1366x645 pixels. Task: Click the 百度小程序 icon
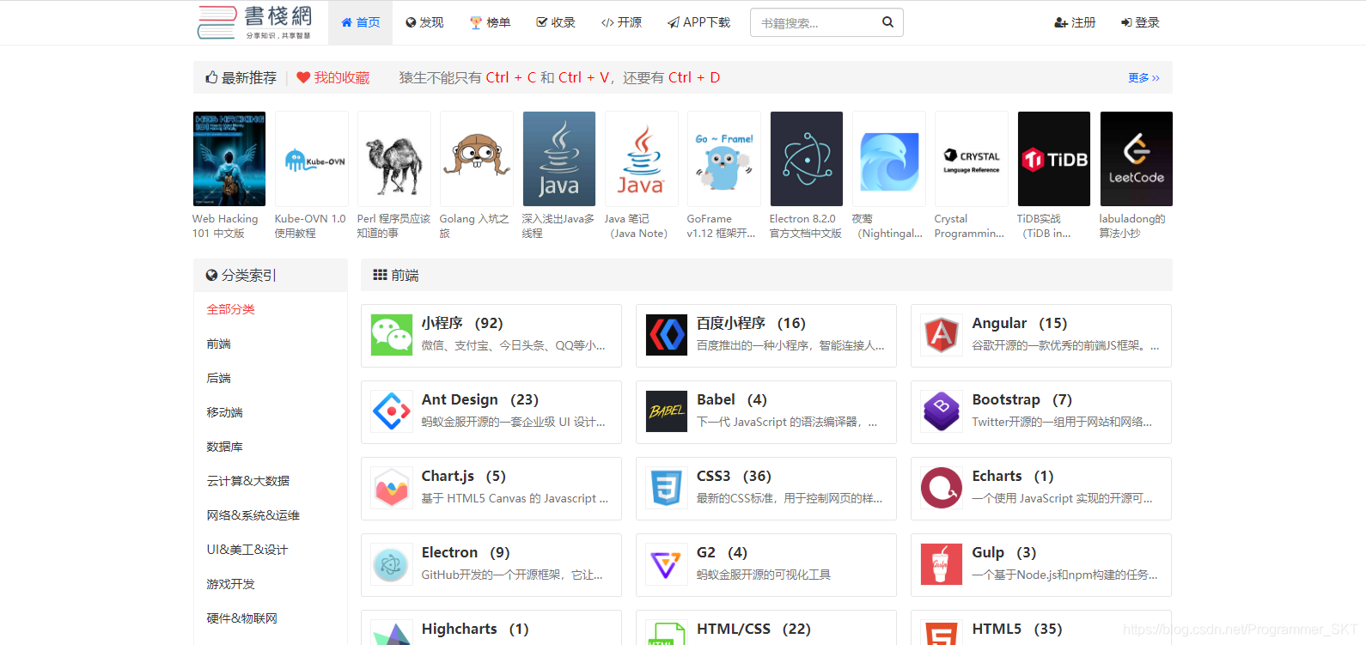coord(667,335)
